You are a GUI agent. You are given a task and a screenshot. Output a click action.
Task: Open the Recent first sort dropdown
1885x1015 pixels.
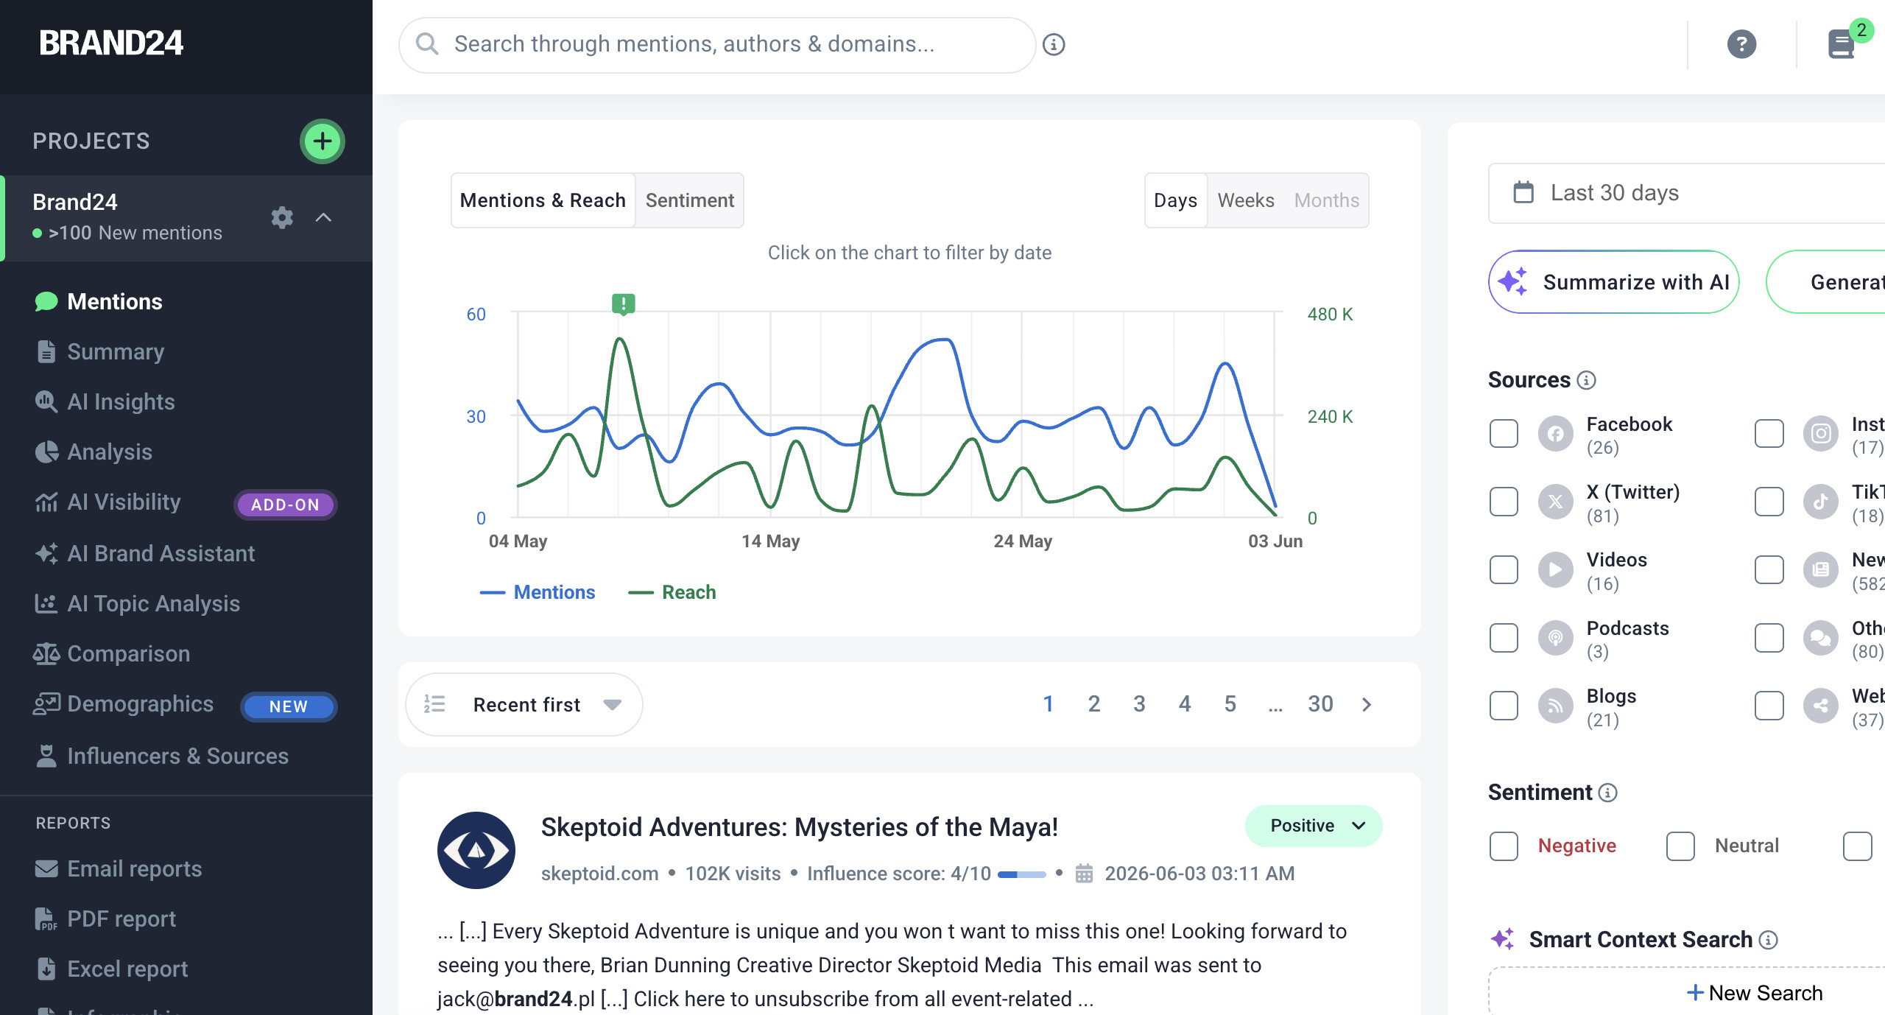pyautogui.click(x=524, y=705)
